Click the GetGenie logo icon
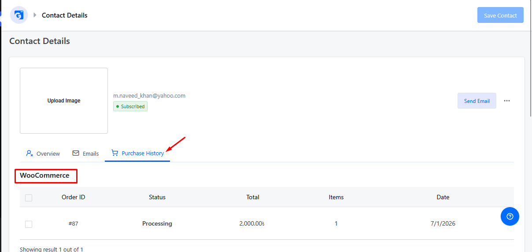Image resolution: width=532 pixels, height=252 pixels. tap(19, 15)
